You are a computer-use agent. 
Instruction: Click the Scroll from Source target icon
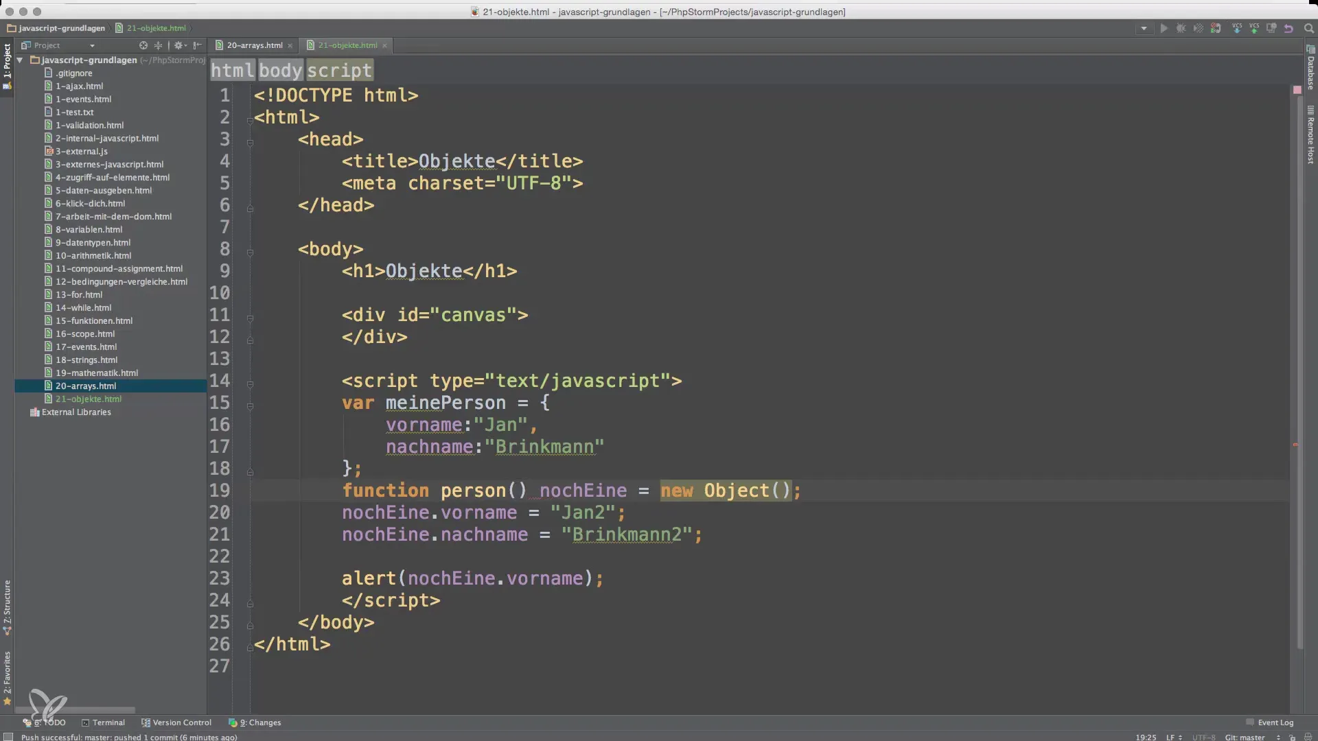click(x=143, y=45)
